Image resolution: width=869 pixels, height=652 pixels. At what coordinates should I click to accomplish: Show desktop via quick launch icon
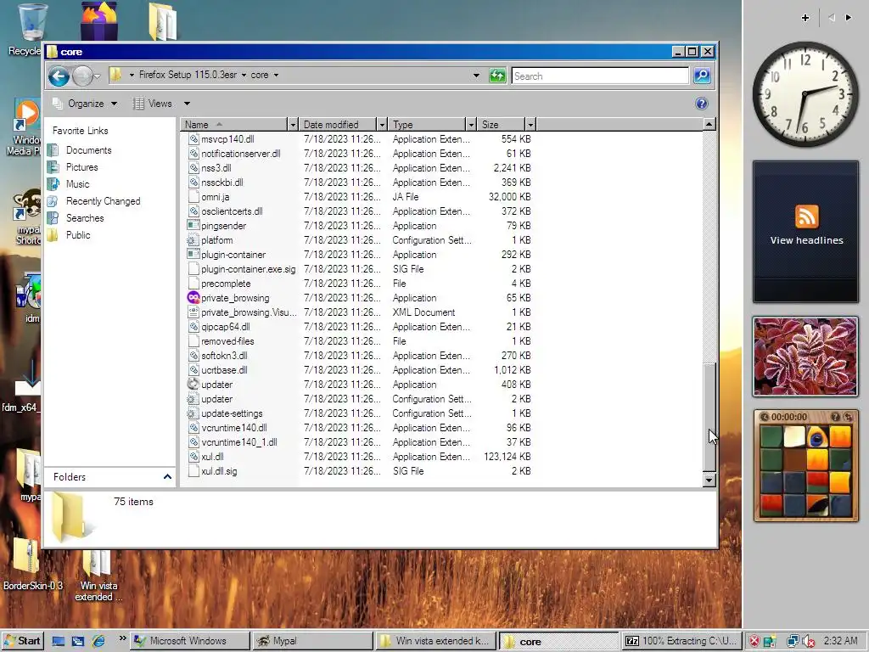click(x=59, y=641)
